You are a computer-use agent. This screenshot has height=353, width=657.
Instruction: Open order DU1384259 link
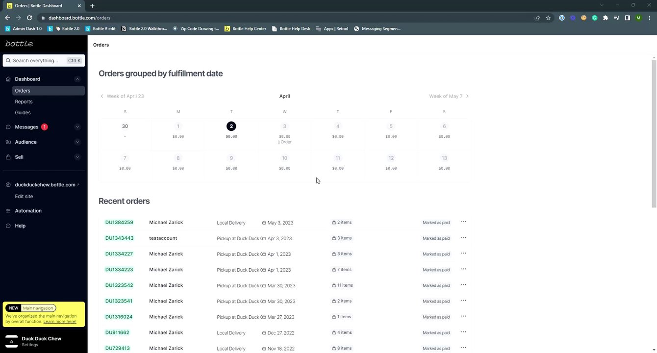click(119, 223)
